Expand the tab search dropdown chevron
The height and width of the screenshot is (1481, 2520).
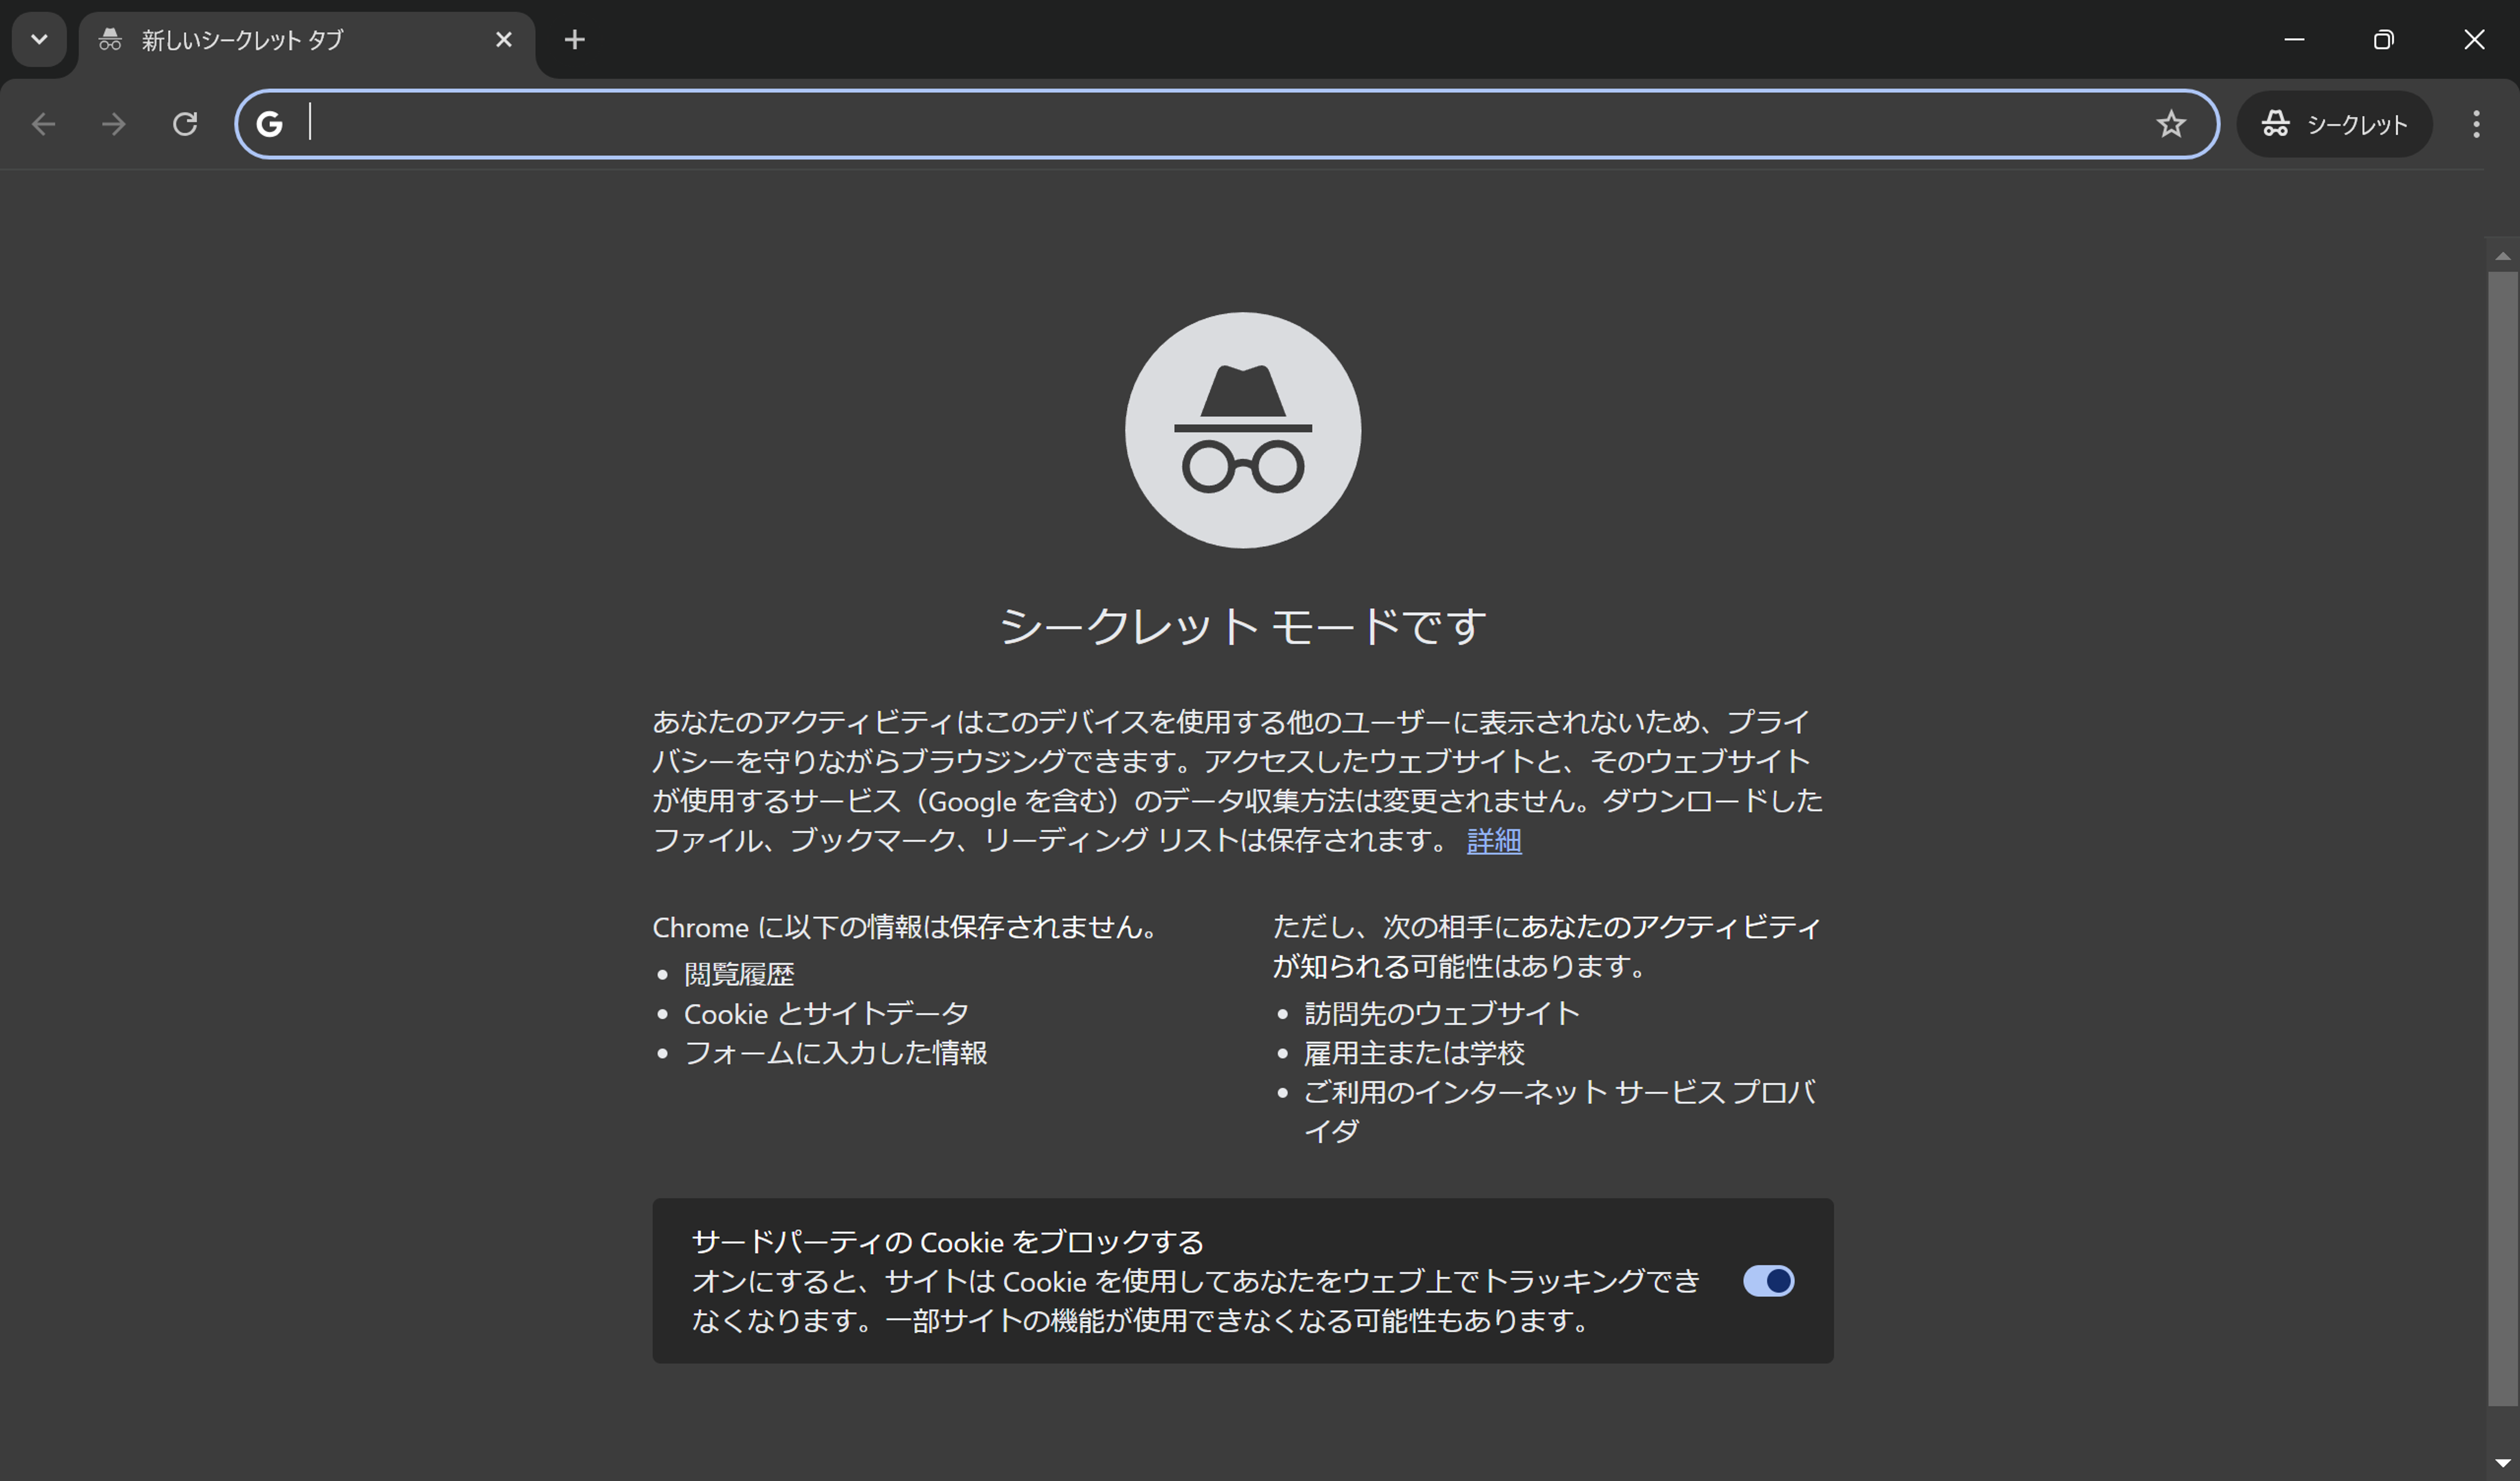39,40
